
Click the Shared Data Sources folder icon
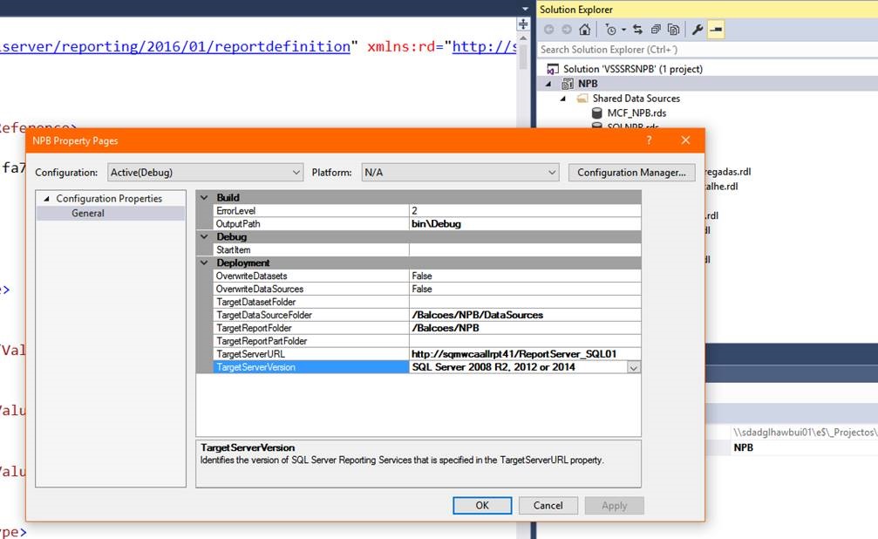click(x=583, y=98)
